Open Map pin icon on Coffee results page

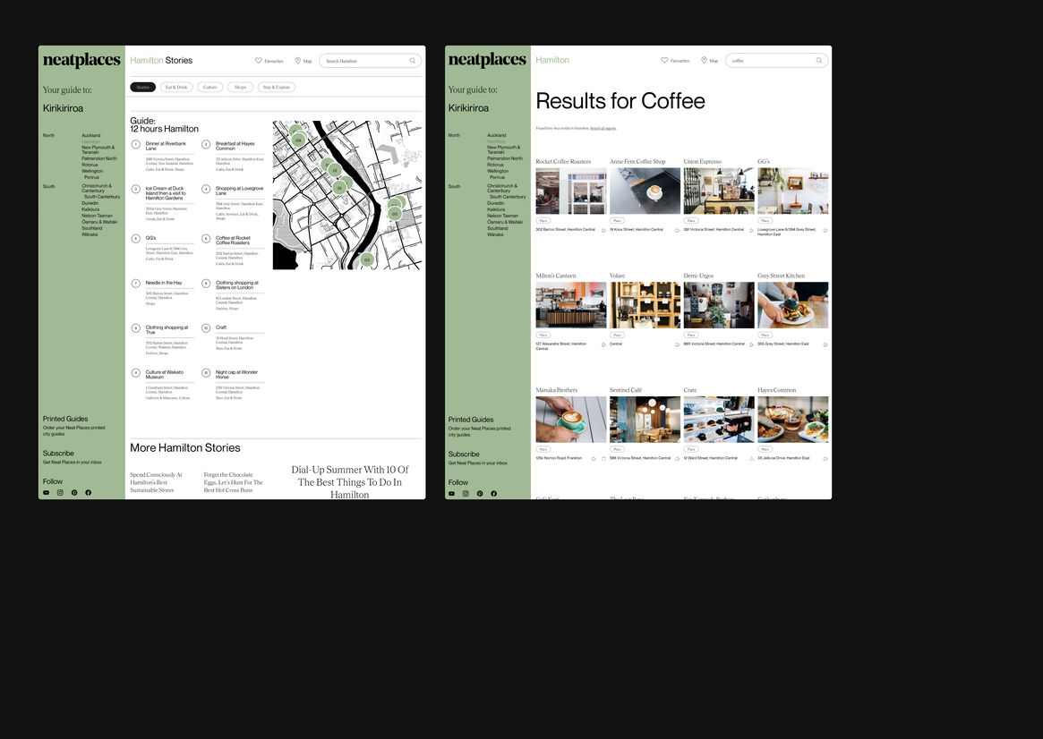point(704,61)
